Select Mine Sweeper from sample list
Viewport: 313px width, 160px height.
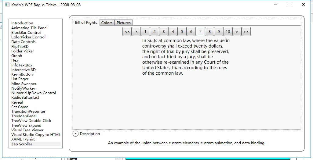[24, 84]
